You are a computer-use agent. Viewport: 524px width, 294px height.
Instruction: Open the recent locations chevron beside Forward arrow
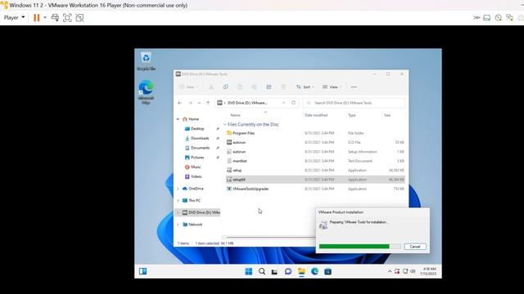coord(199,103)
